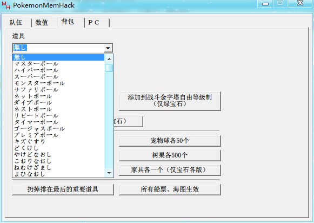This screenshot has height=223, width=314.
Task: Select 無し in the dropdown list
Action: click(59, 57)
